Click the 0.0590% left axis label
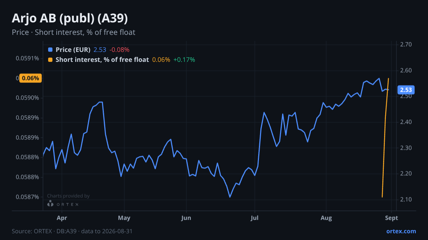The height and width of the screenshot is (240, 428). click(x=27, y=98)
